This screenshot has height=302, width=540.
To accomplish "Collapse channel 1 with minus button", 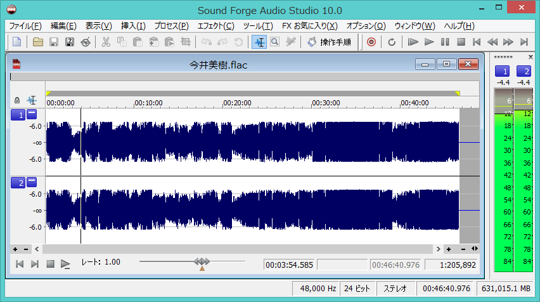I will [32, 114].
